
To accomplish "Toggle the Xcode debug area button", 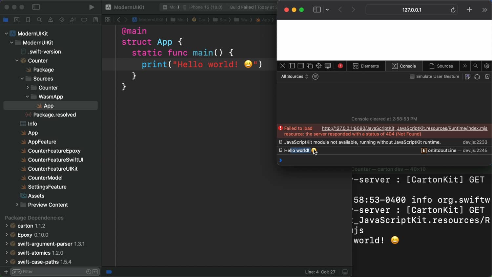I will 345,272.
